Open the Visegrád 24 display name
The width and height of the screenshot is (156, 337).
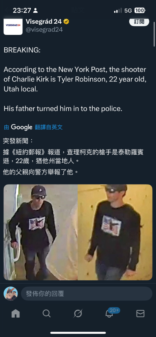point(44,21)
